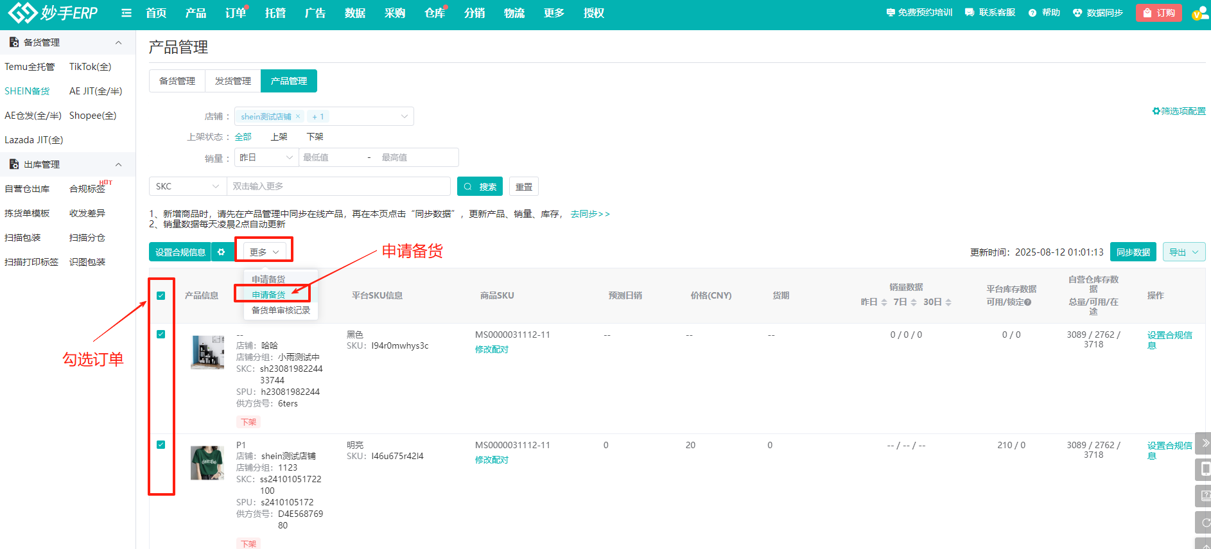Click 设置合规信息 link in 明亮 row

click(1170, 450)
